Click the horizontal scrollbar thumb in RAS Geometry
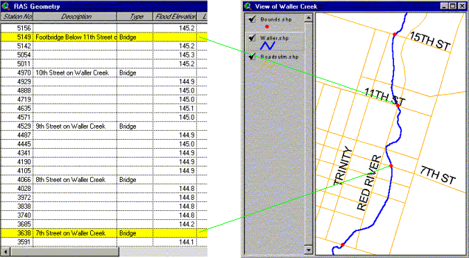 [x=65, y=252]
